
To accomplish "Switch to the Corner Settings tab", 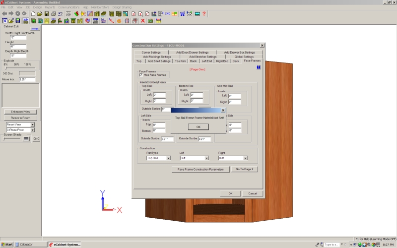I will click(151, 53).
